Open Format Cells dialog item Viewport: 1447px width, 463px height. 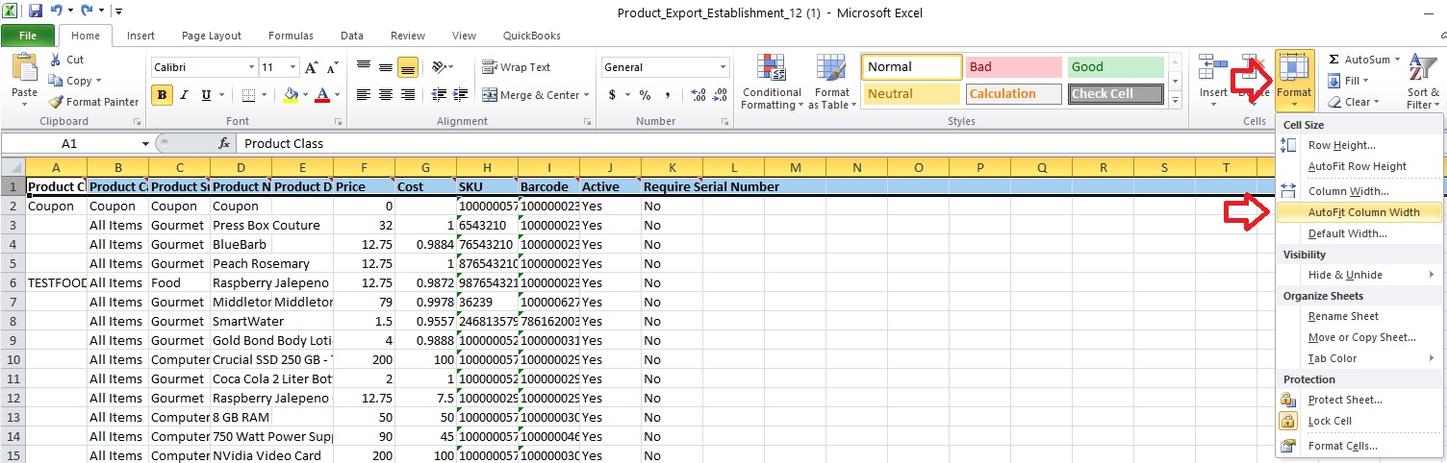tap(1359, 446)
